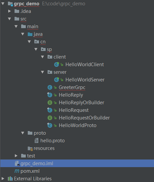Select GreeterGrpc in the project tree
The image size is (154, 182).
(x=72, y=87)
